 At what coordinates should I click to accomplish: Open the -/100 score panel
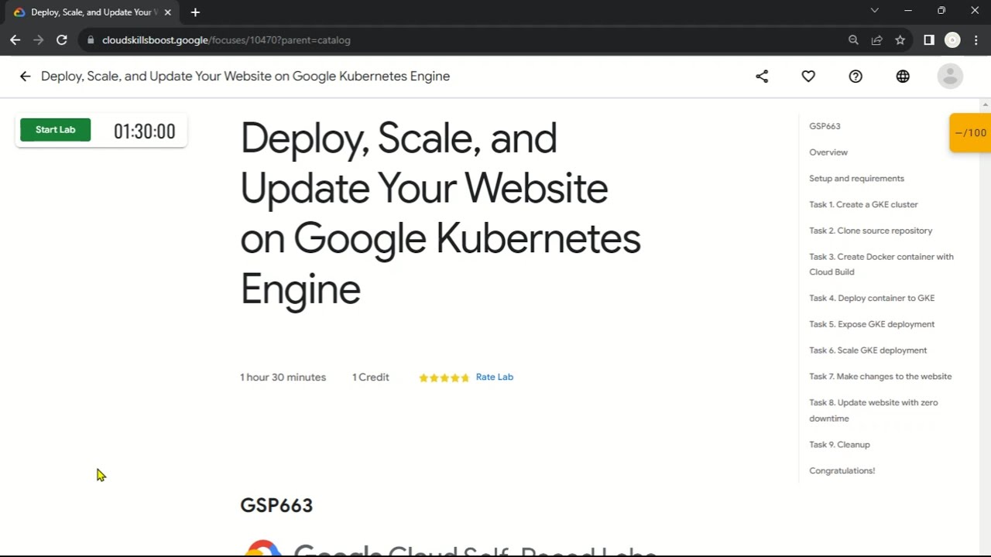pos(970,132)
